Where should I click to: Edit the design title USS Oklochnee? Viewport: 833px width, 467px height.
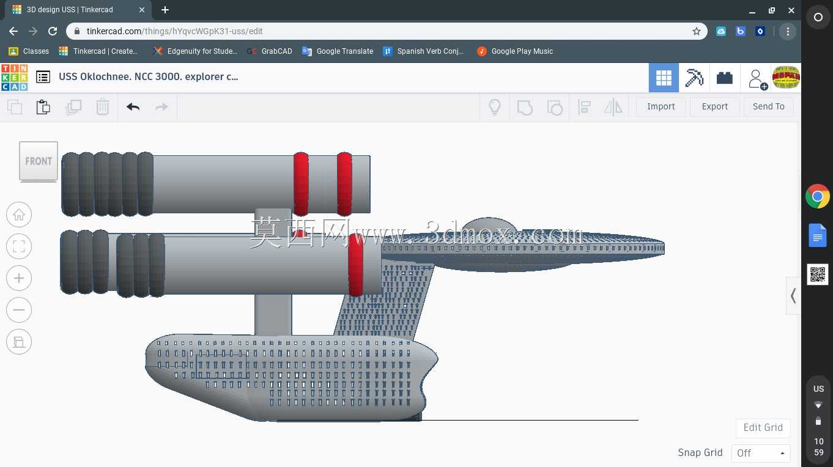pyautogui.click(x=149, y=76)
